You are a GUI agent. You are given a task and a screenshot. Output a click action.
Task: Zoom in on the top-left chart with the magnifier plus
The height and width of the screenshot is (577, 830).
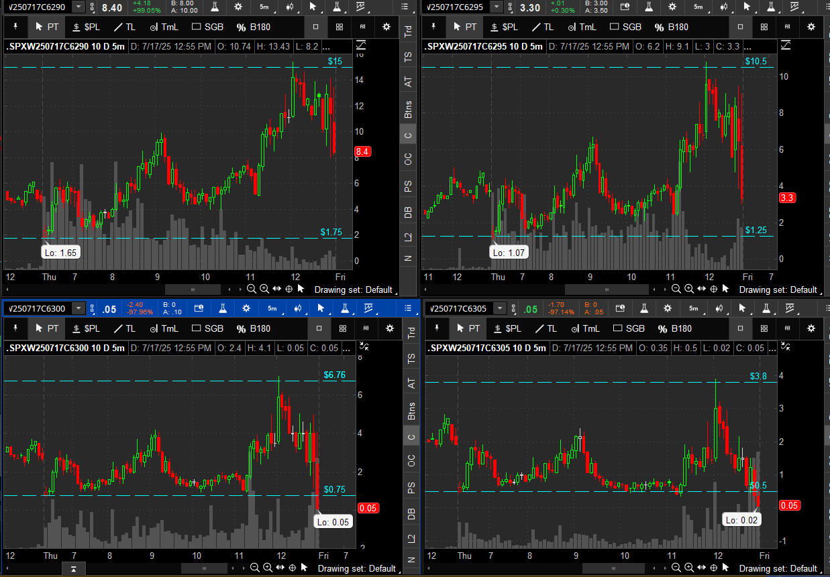point(264,289)
